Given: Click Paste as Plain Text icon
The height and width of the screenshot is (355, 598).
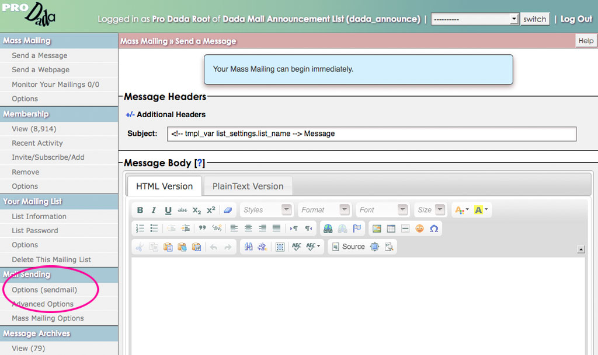Looking at the screenshot, I should click(x=182, y=247).
